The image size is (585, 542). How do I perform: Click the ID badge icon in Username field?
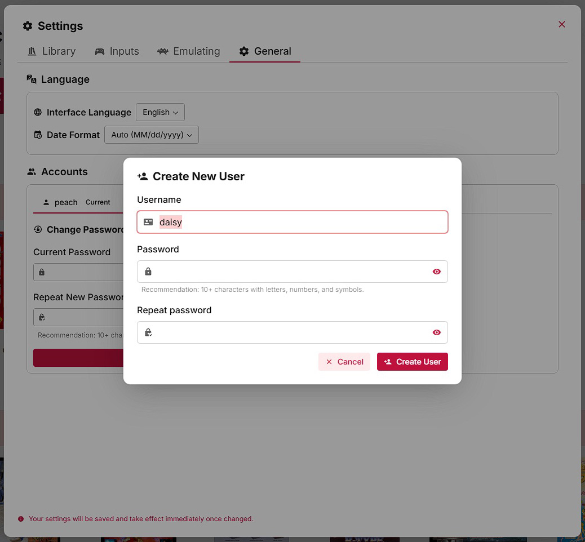(148, 222)
